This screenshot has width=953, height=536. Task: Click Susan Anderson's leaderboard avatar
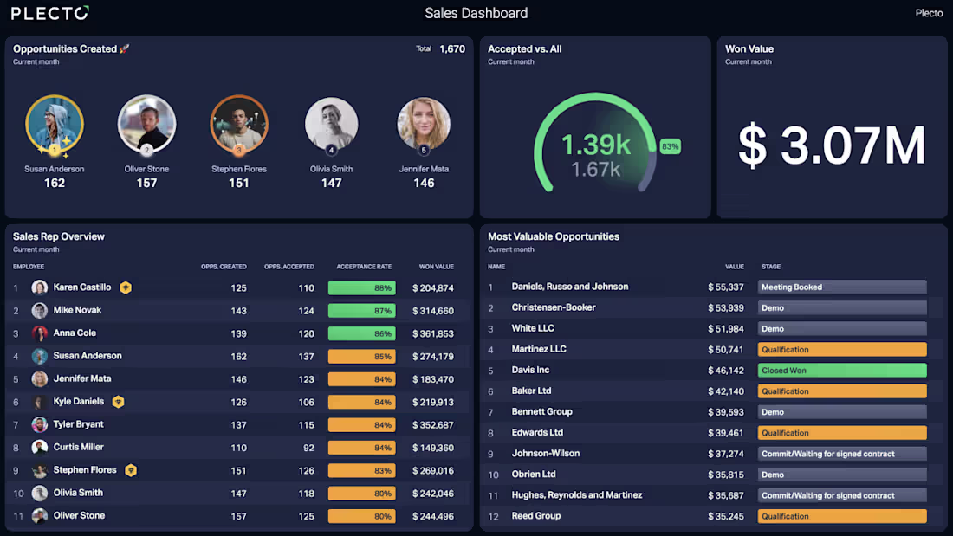(54, 124)
